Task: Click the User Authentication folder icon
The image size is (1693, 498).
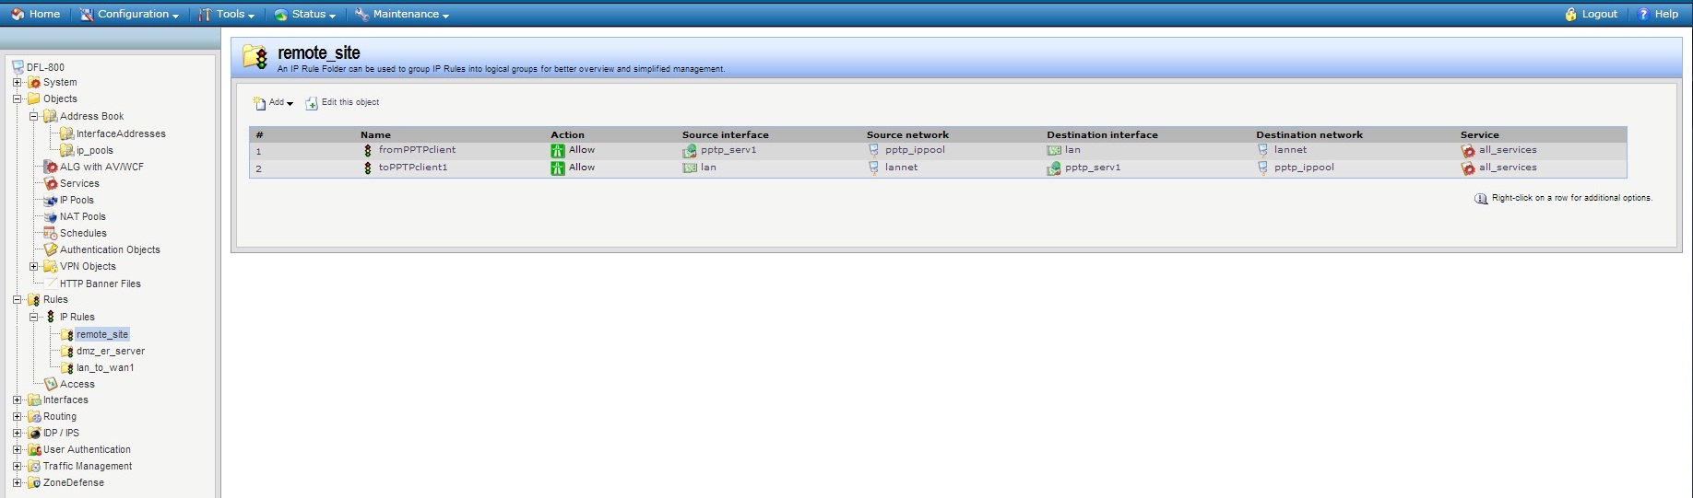Action: coord(34,449)
